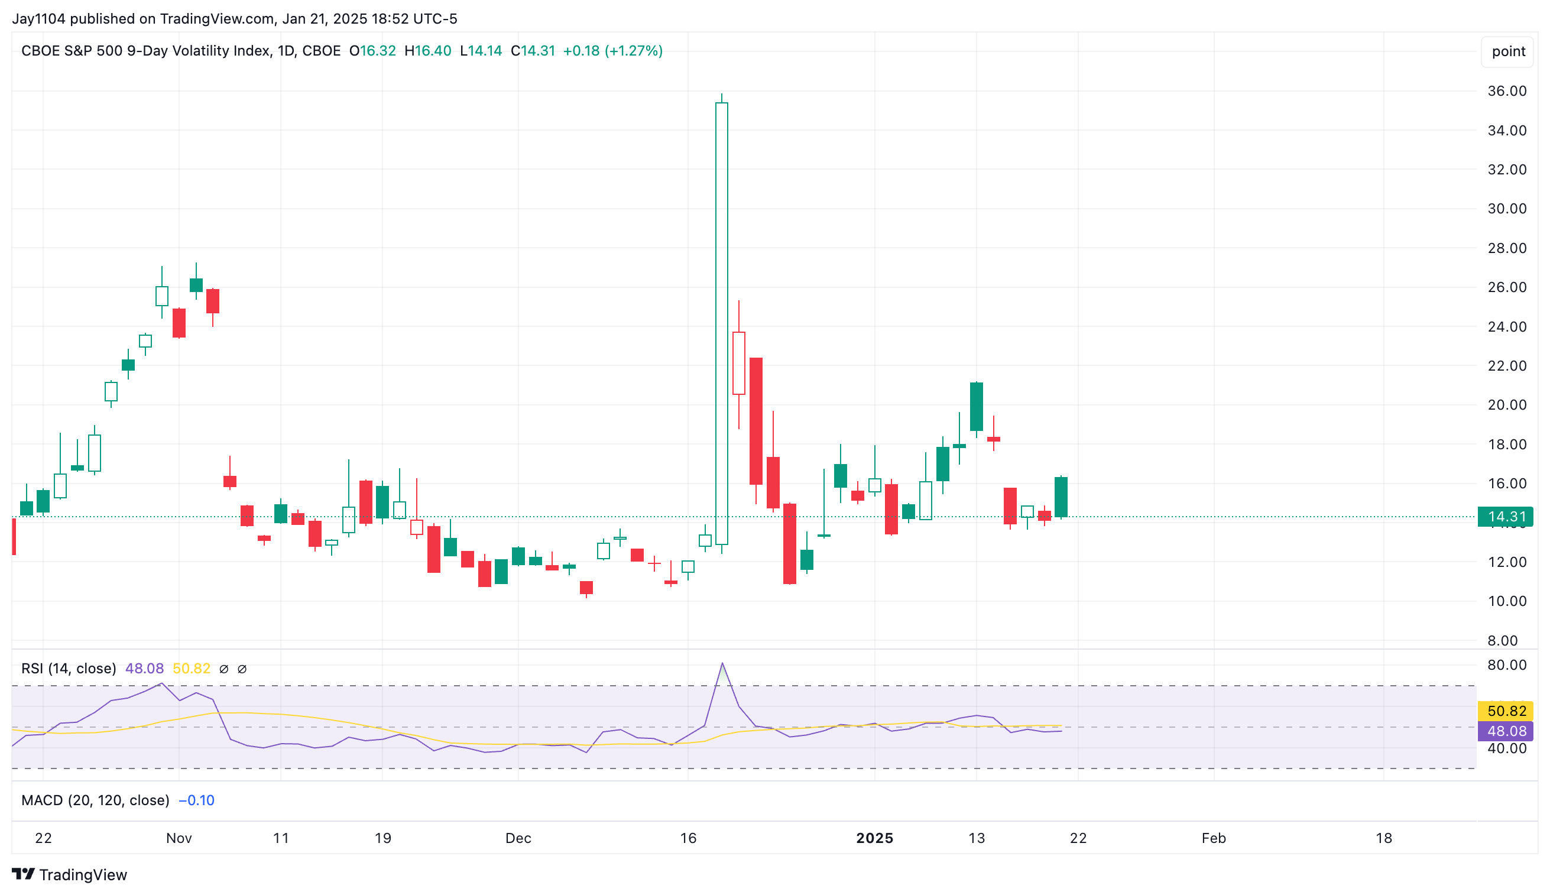Click the second ∅ symbol beside the RSI values
The image size is (1550, 895).
click(242, 669)
